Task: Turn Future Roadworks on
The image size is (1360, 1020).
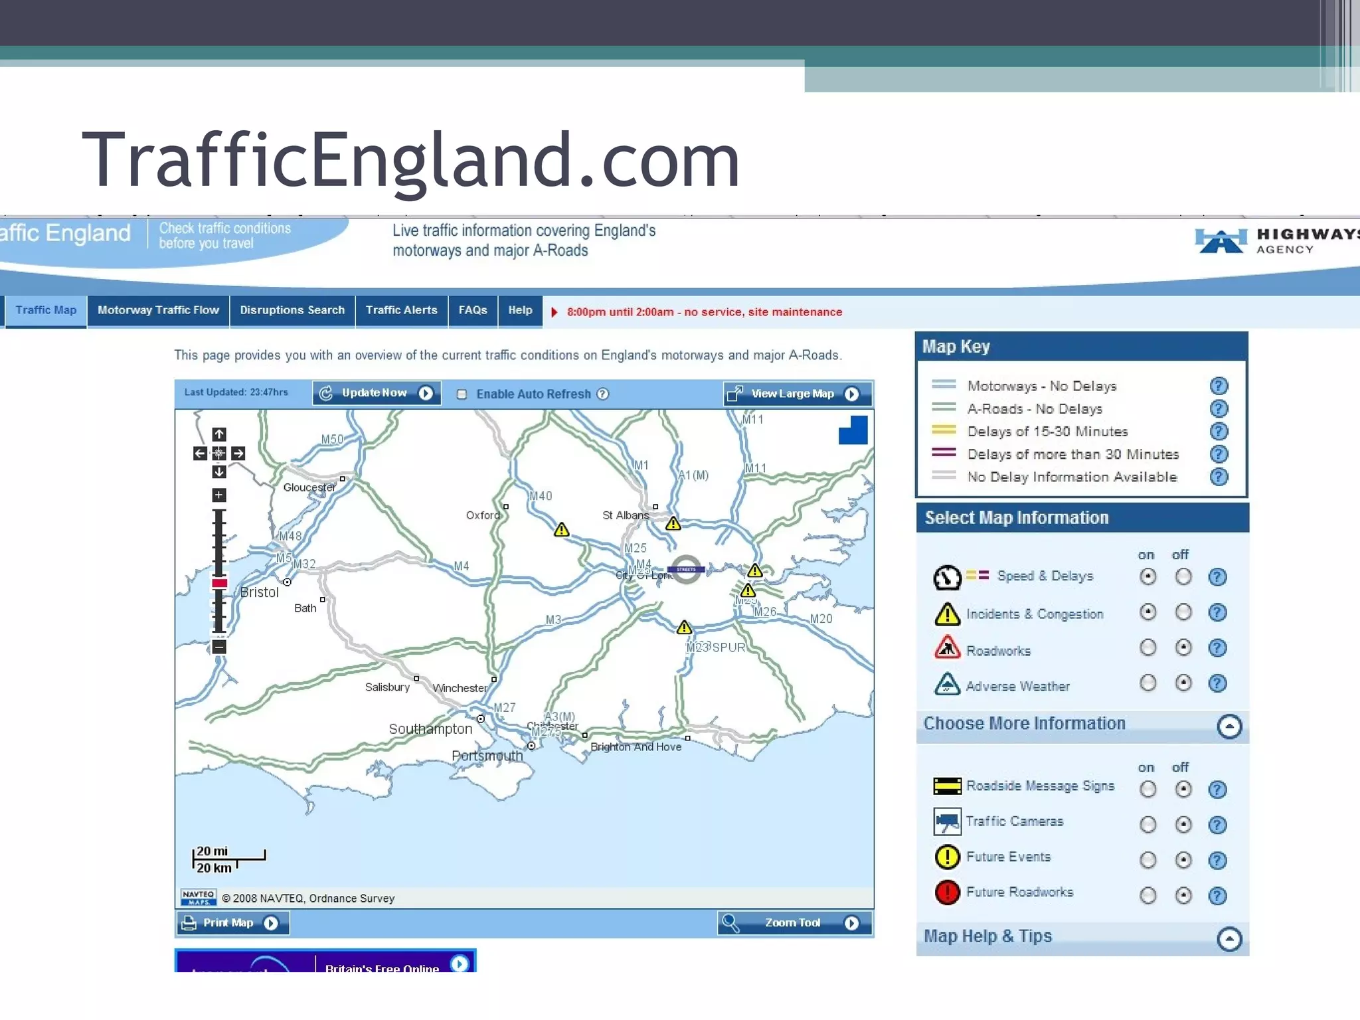Action: [x=1148, y=896]
